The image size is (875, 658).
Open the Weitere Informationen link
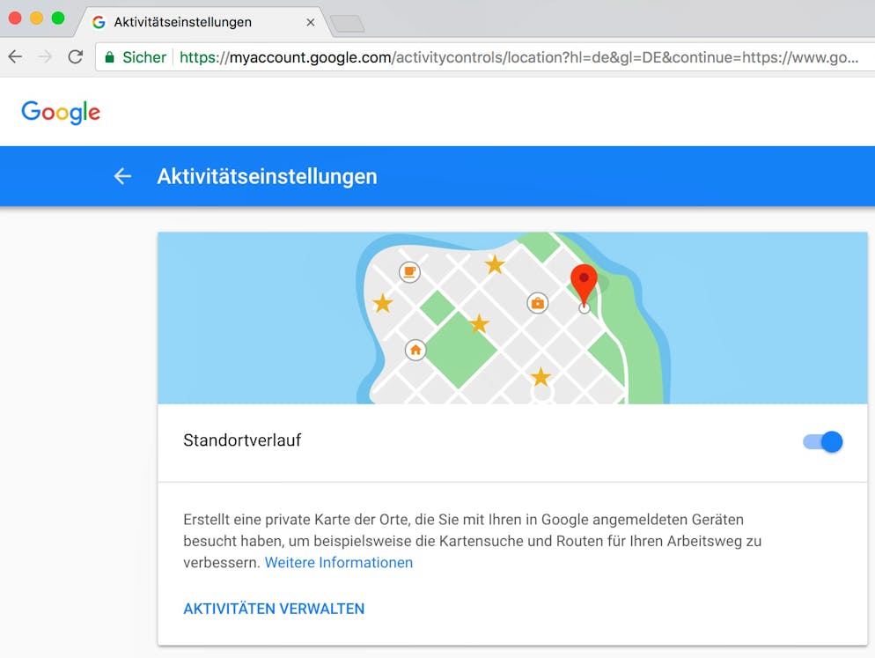[339, 563]
